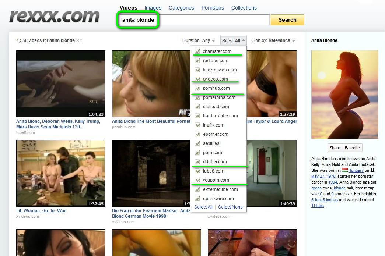Follow the 114 lbs link
The height and width of the screenshot is (256, 385).
[318, 206]
